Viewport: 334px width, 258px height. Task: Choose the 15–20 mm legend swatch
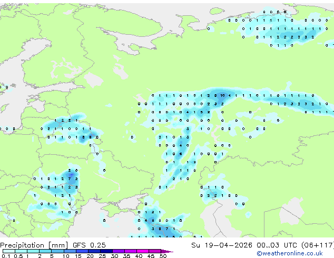tap(82, 251)
